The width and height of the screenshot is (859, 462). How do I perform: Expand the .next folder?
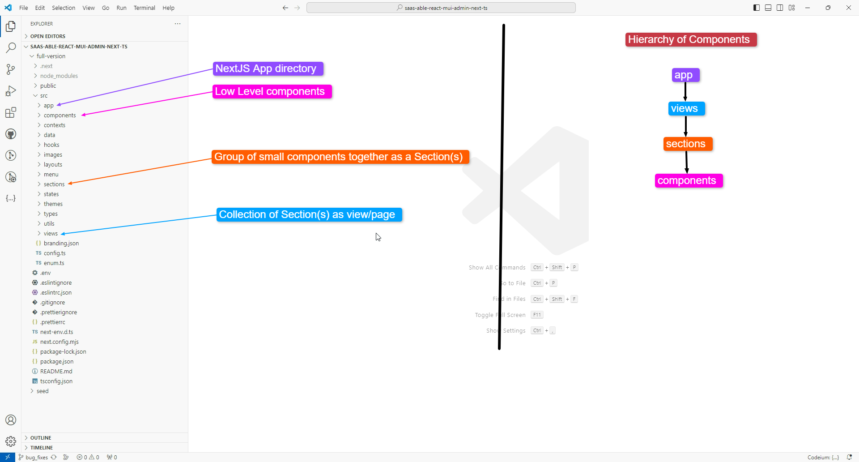coord(105,66)
